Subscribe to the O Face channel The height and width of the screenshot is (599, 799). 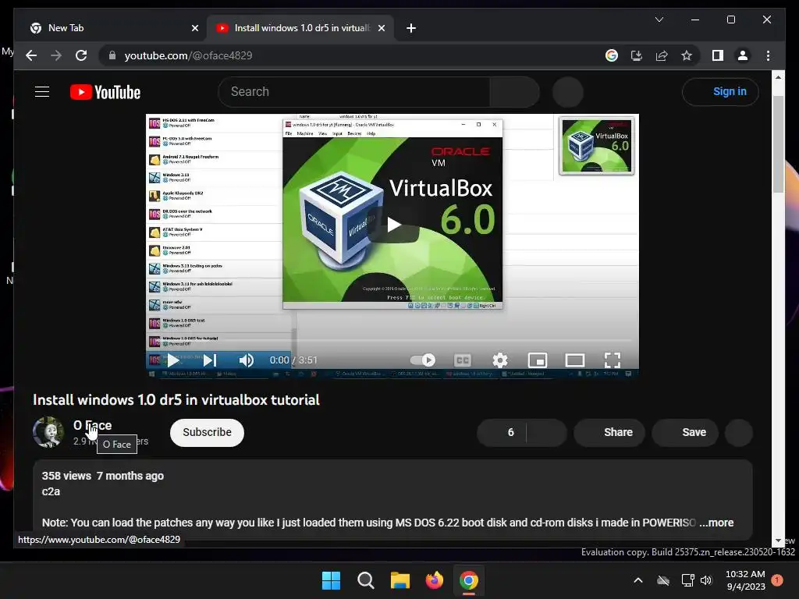coord(207,432)
